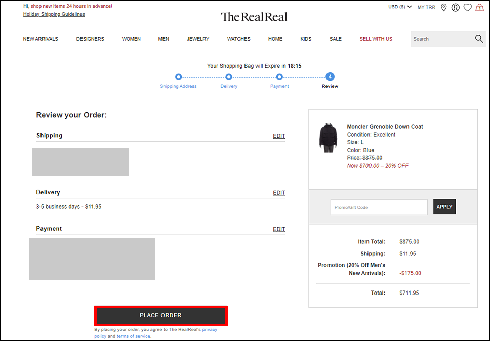Click the struck-through Price: $875.00
Screen dimensions: 490x341
364,158
